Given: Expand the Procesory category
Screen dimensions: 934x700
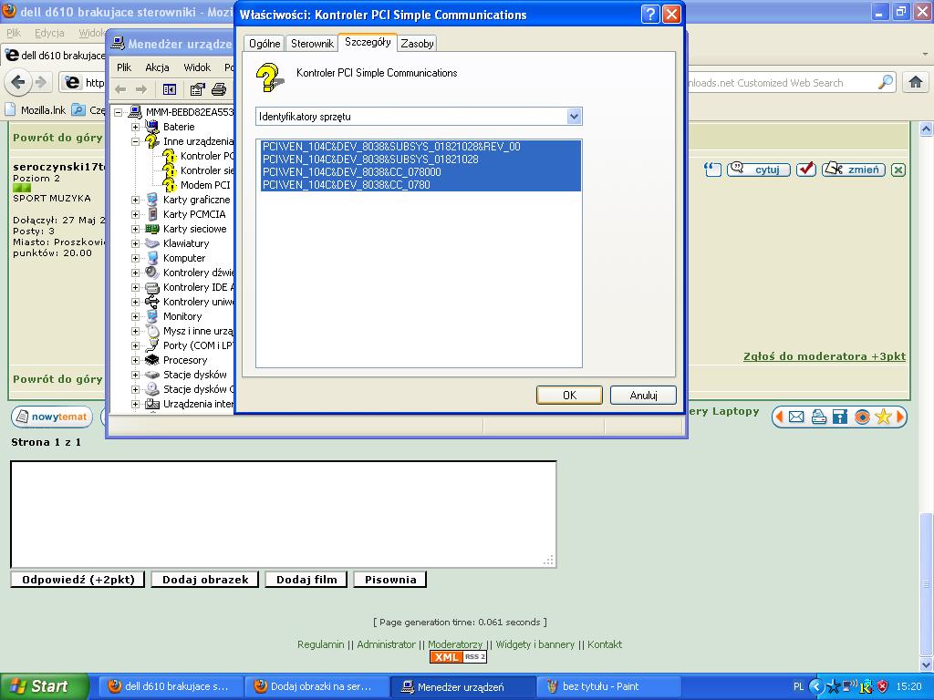Looking at the screenshot, I should tap(135, 360).
